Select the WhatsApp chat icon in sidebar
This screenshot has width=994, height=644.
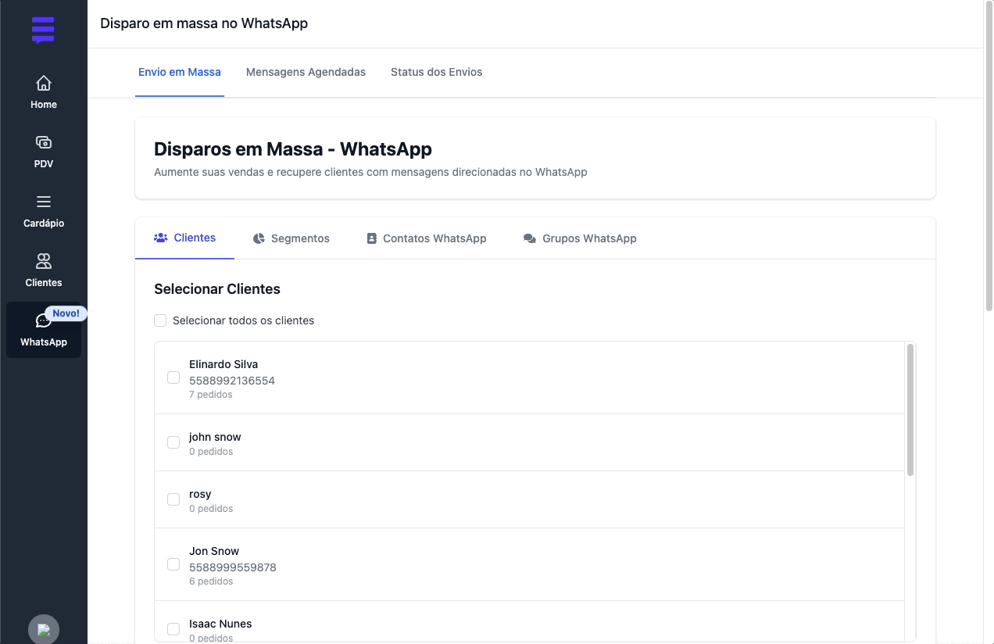pos(43,321)
